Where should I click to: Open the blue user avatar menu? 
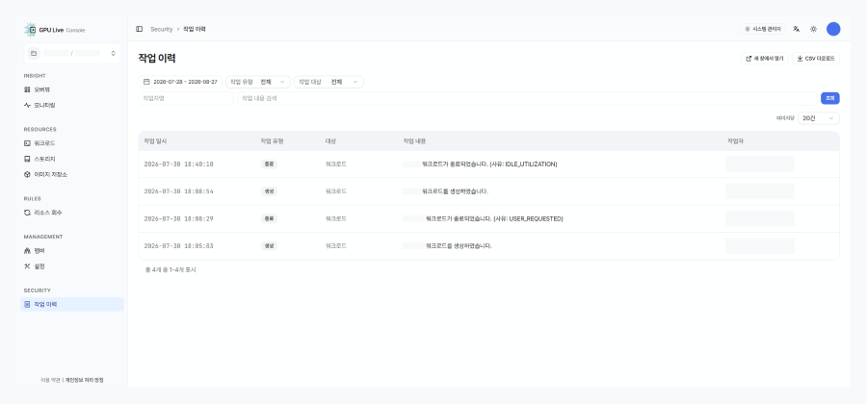[x=833, y=29]
